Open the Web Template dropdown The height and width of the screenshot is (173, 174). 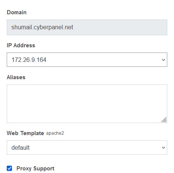pyautogui.click(x=87, y=147)
